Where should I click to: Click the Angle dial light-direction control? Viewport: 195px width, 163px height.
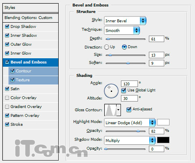tap(111, 91)
